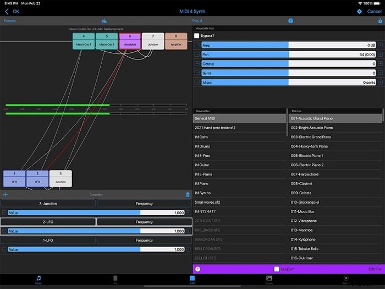This screenshot has width=385, height=289.
Task: Switch to the second bottom tab with document icon
Action: (115, 280)
